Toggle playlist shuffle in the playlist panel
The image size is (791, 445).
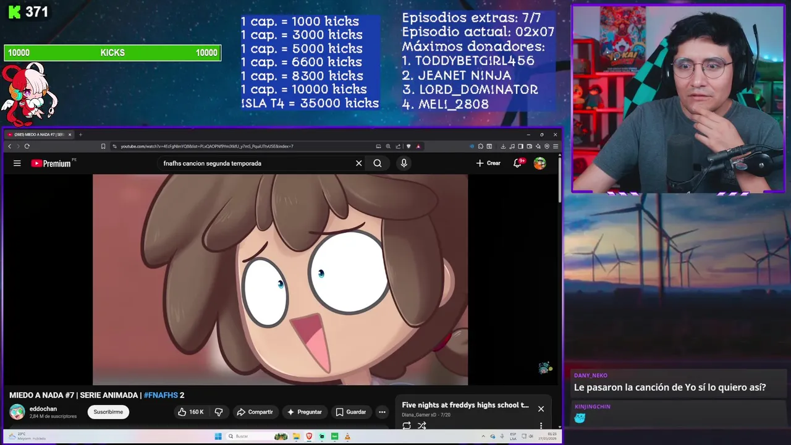pos(421,426)
